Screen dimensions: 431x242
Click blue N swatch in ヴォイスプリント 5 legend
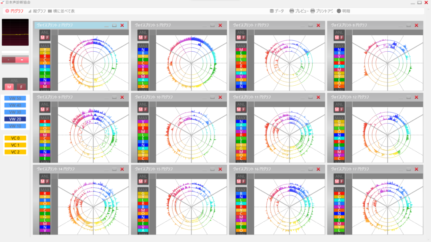tap(143, 50)
